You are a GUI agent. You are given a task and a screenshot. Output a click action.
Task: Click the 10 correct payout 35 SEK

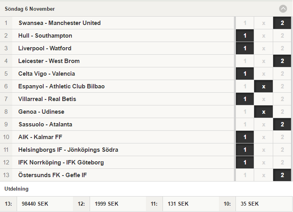point(250,204)
